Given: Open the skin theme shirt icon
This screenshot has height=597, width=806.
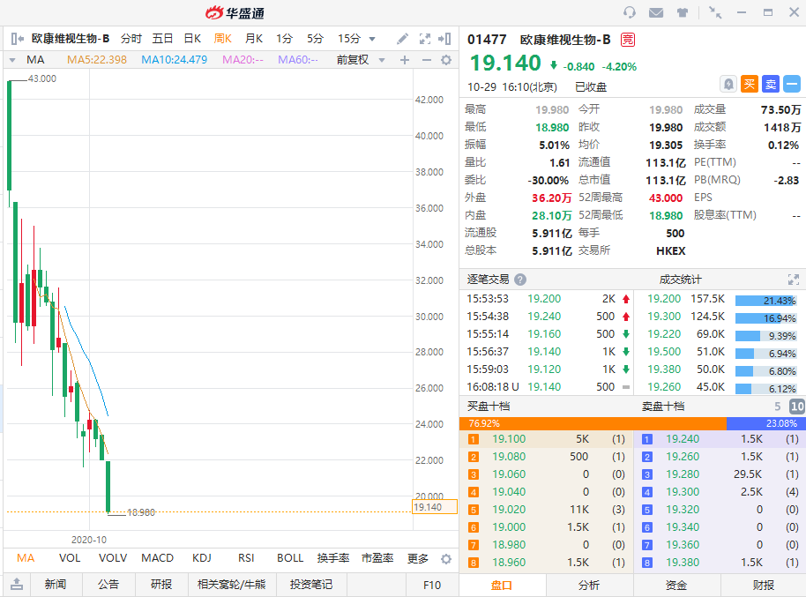Looking at the screenshot, I should click(x=683, y=12).
